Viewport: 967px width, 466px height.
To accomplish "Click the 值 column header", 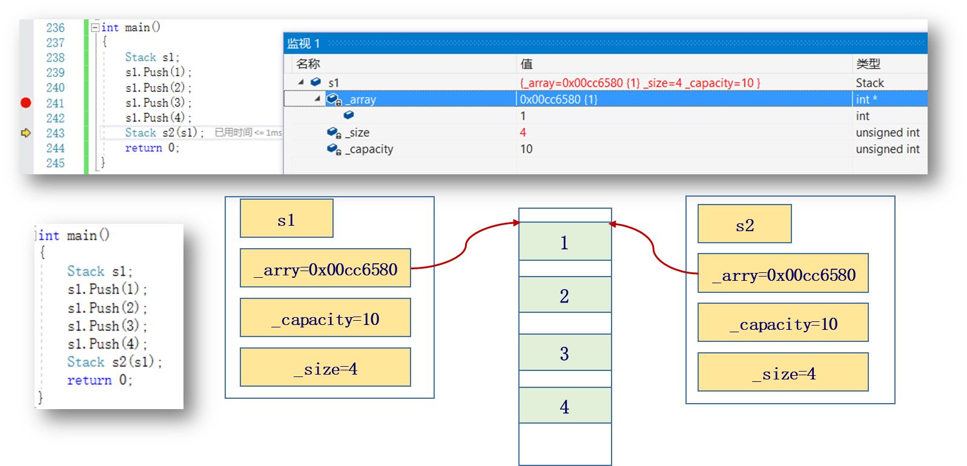I will (526, 64).
